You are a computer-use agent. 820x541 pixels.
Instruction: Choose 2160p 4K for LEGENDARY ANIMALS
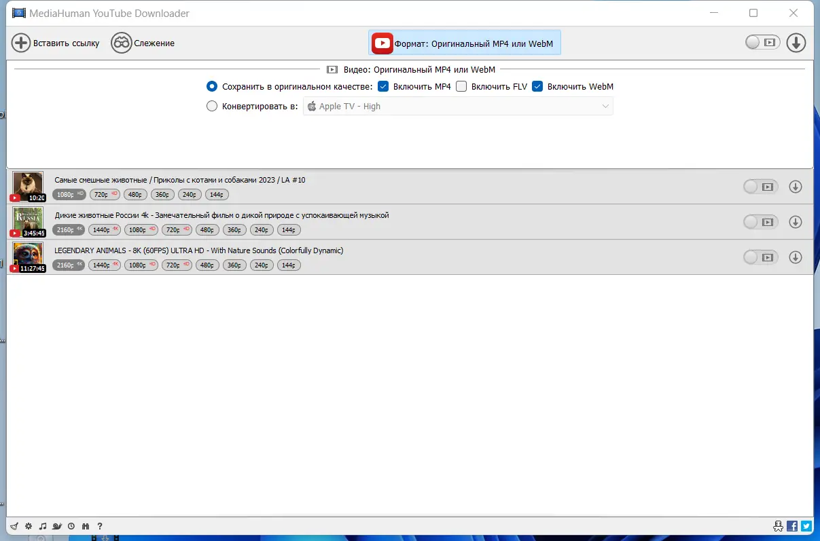(69, 265)
